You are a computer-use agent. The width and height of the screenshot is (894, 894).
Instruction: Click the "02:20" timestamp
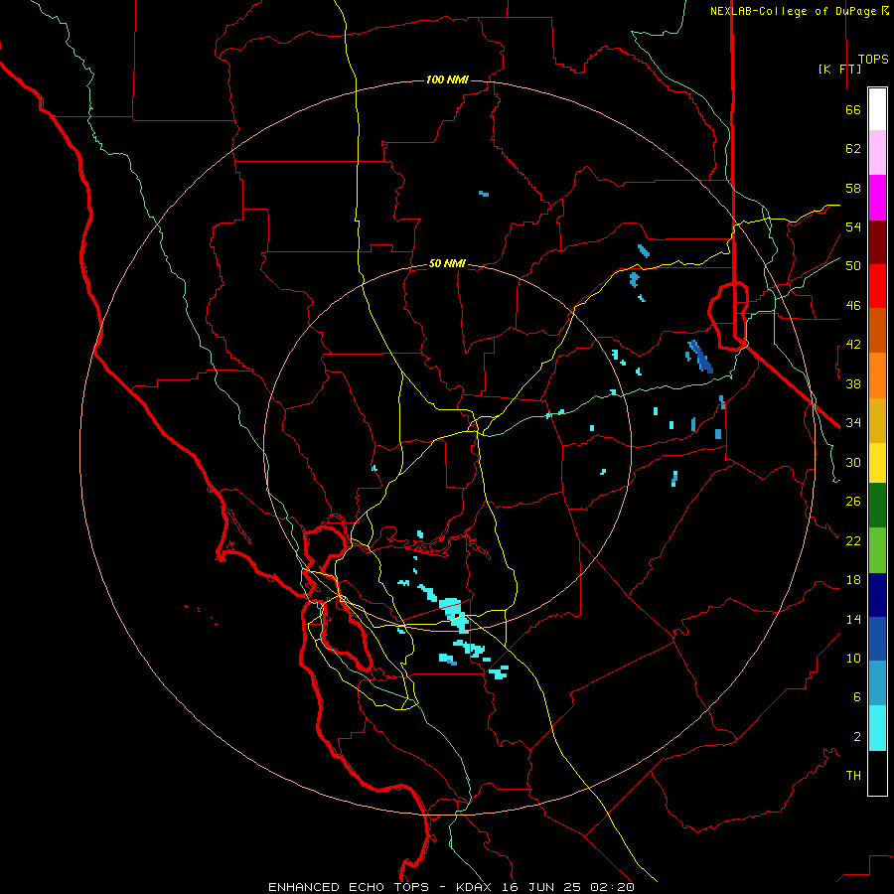click(x=612, y=887)
